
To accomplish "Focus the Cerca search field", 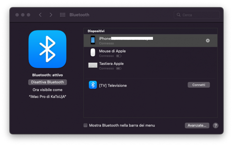I will [197, 15].
